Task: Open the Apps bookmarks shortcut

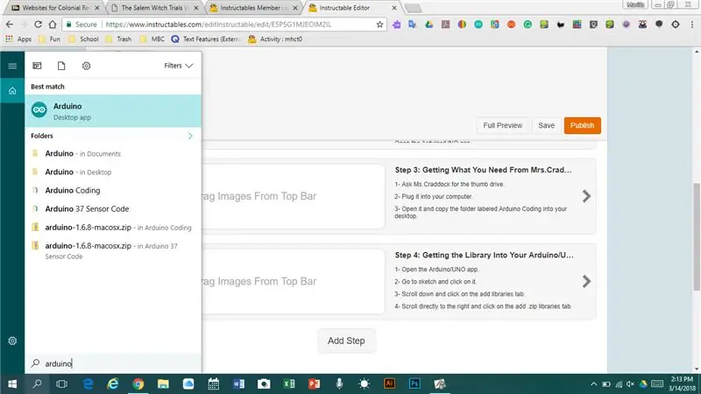Action: [x=18, y=39]
